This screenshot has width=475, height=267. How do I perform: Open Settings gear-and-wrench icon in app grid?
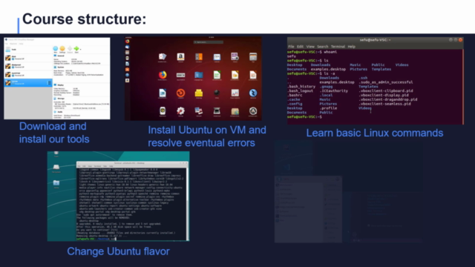tap(180, 111)
